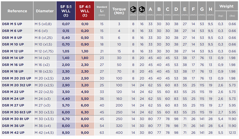Click the (kg) weight subheader
The image size is (239, 139).
pyautogui.click(x=221, y=16)
